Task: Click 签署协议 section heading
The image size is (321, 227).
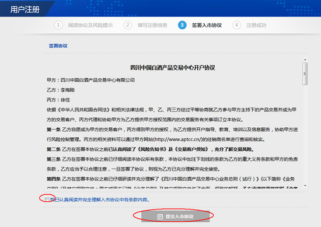Action: (58, 46)
